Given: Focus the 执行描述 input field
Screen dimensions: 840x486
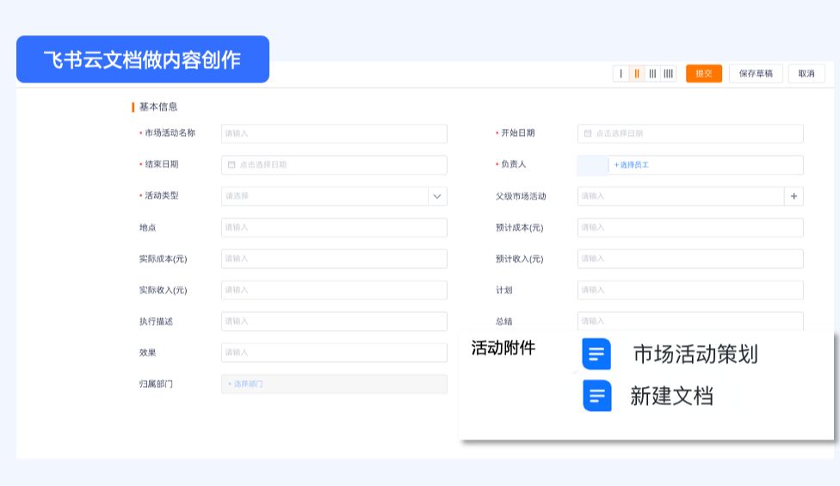Looking at the screenshot, I should (x=334, y=322).
